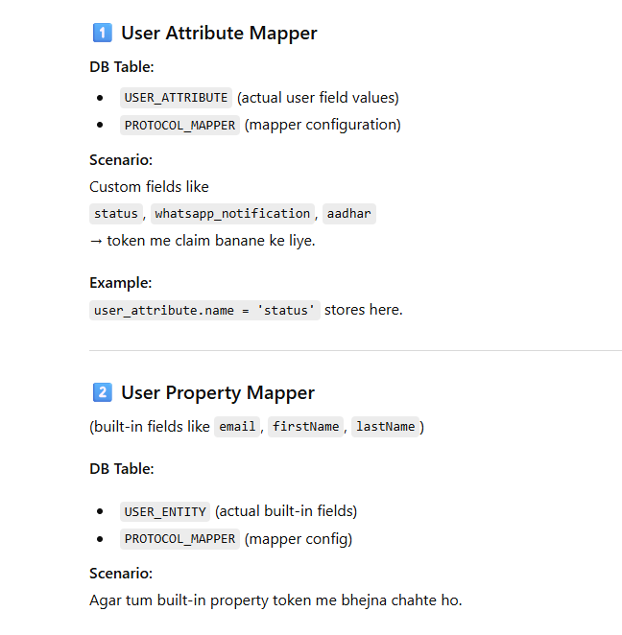The image size is (622, 635).
Task: Click the user_attribute.name = 'status' code snippet
Action: pos(204,310)
